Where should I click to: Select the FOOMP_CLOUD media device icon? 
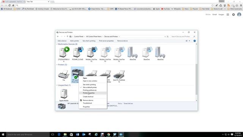pyautogui.click(x=78, y=52)
